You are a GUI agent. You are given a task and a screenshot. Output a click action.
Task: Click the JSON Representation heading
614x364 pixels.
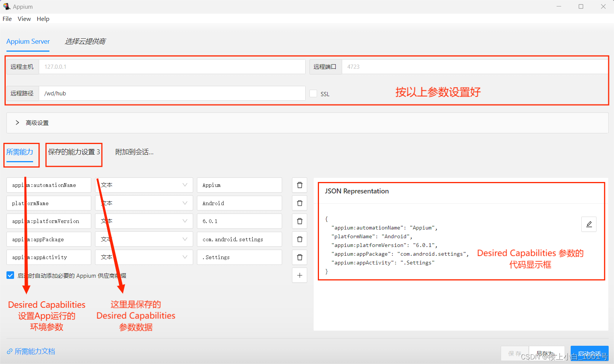pyautogui.click(x=357, y=191)
